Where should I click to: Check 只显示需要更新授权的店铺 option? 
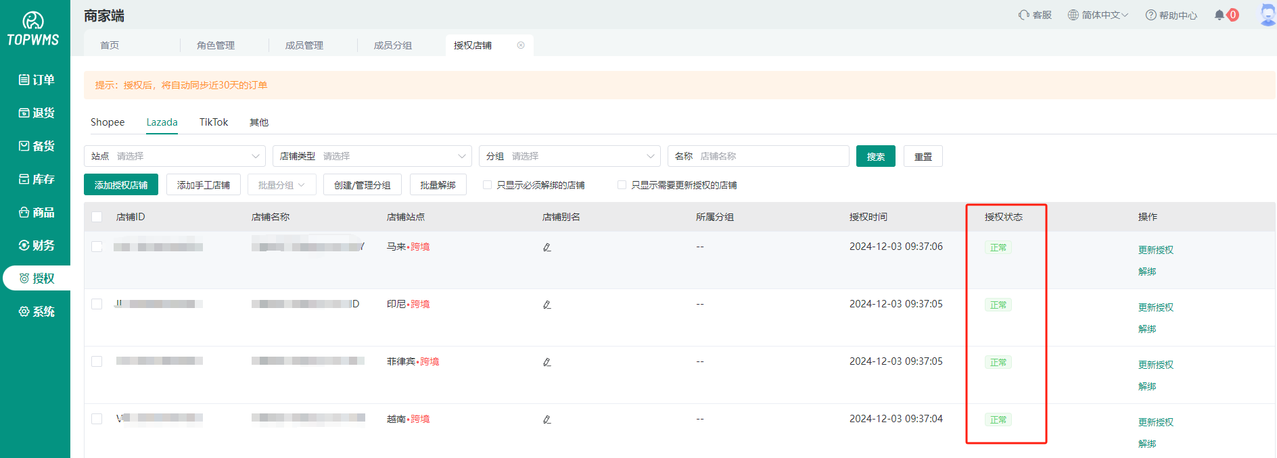pyautogui.click(x=622, y=185)
